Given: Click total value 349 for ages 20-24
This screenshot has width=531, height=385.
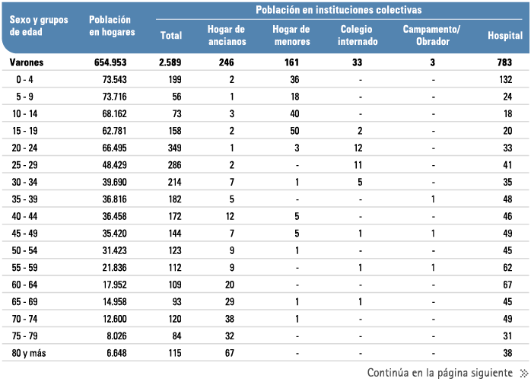Looking at the screenshot, I should (175, 148).
